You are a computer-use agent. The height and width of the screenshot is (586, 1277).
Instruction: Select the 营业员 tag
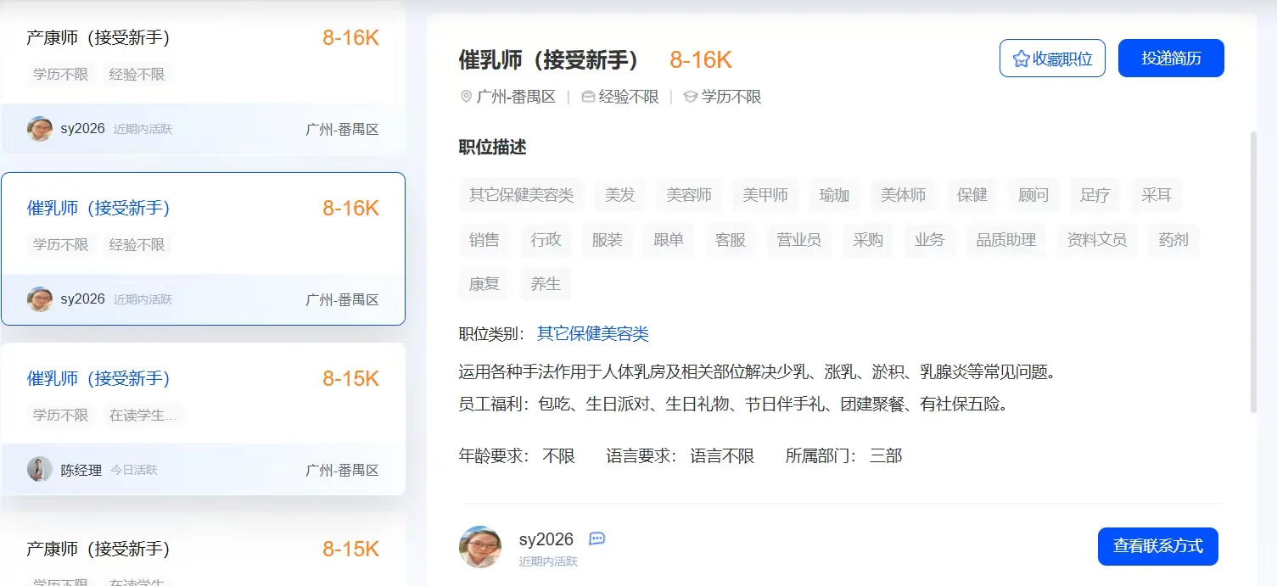point(799,240)
